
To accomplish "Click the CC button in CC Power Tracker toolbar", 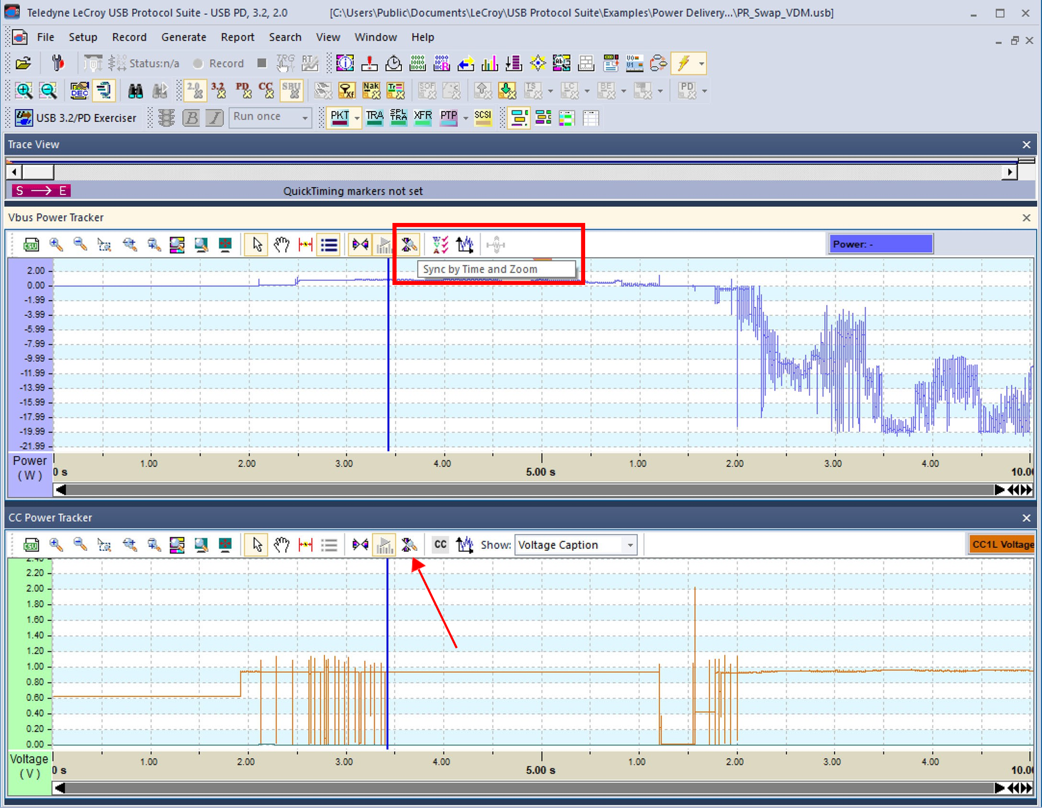I will point(440,544).
